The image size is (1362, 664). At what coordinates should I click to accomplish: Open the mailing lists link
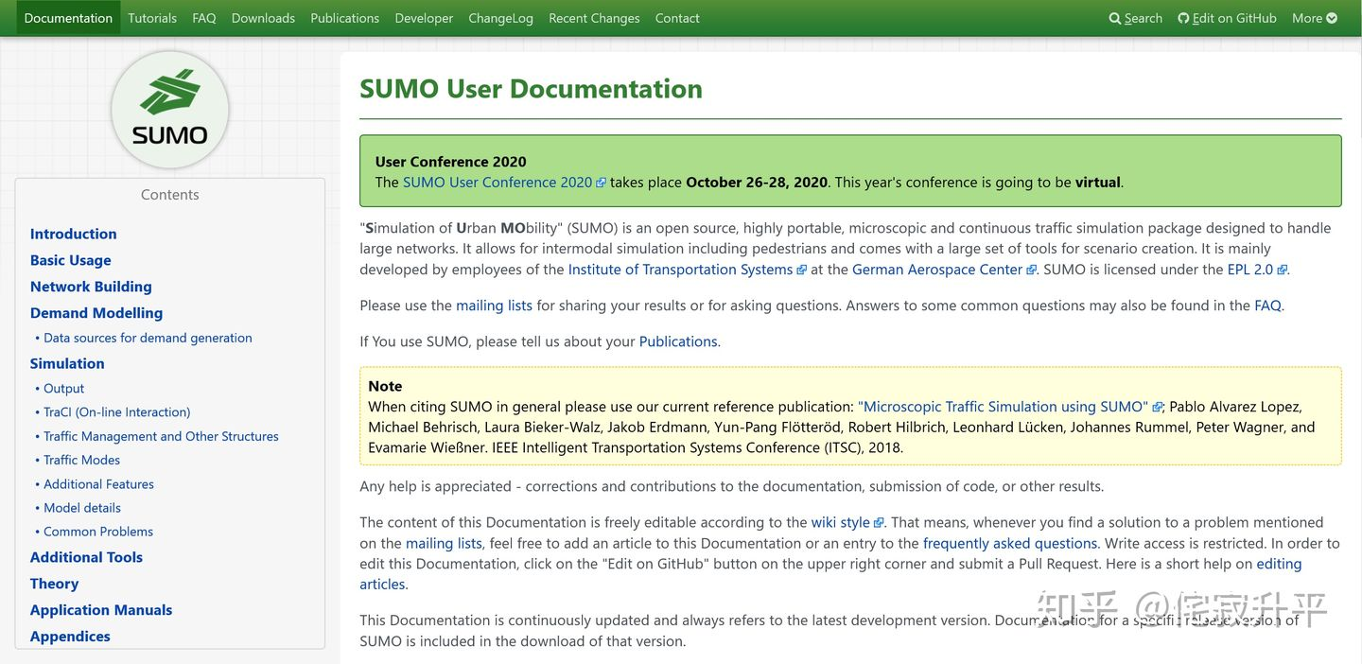(x=494, y=305)
